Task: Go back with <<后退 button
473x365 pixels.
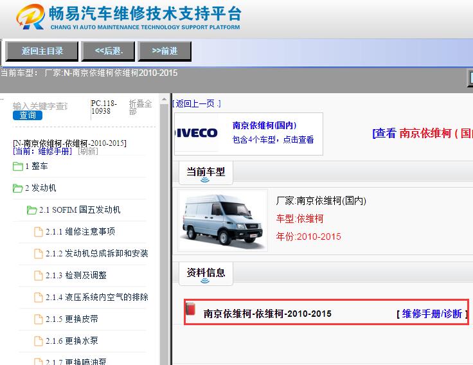Action: coord(109,51)
